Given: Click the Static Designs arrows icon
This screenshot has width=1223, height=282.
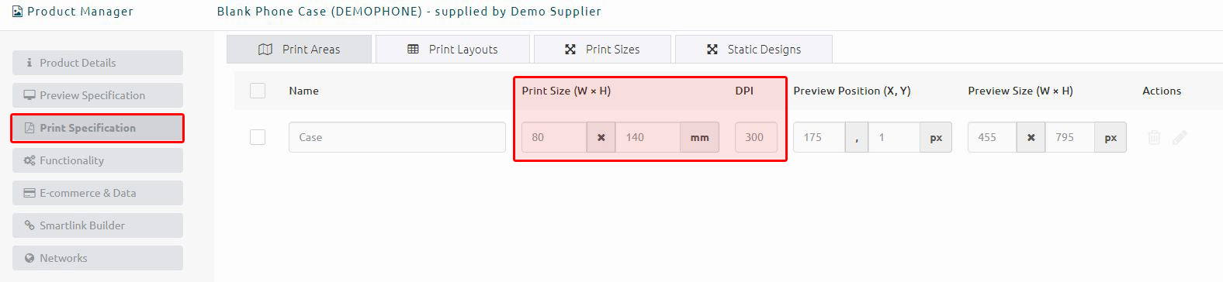Looking at the screenshot, I should 712,50.
